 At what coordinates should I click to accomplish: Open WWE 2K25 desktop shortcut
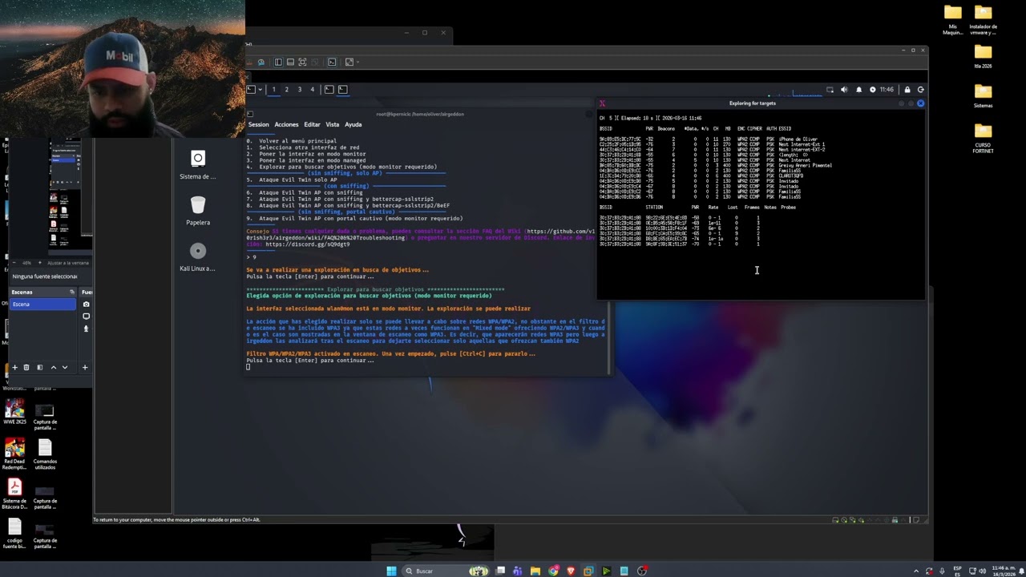[14, 414]
